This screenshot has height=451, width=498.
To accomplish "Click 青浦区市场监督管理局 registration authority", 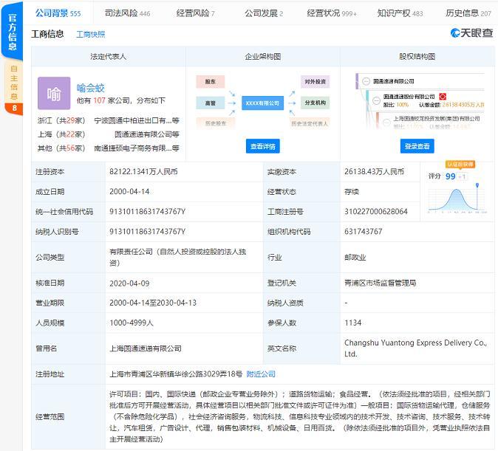I will coord(381,283).
